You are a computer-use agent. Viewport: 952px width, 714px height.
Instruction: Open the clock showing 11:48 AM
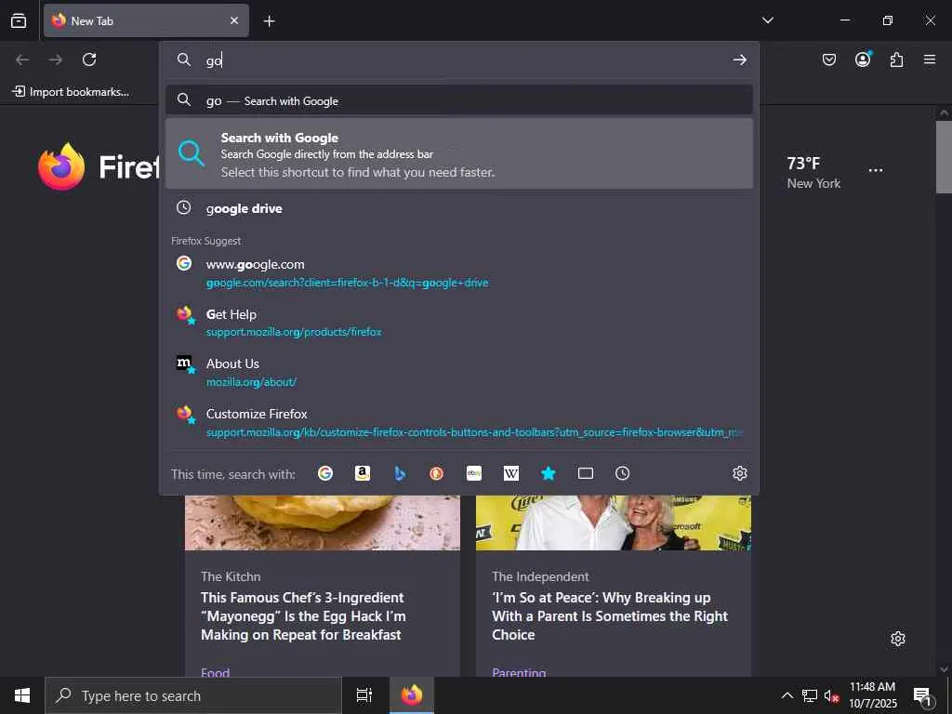click(872, 695)
